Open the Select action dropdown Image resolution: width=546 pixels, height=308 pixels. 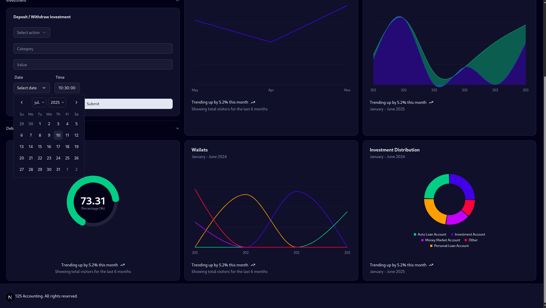[32, 33]
